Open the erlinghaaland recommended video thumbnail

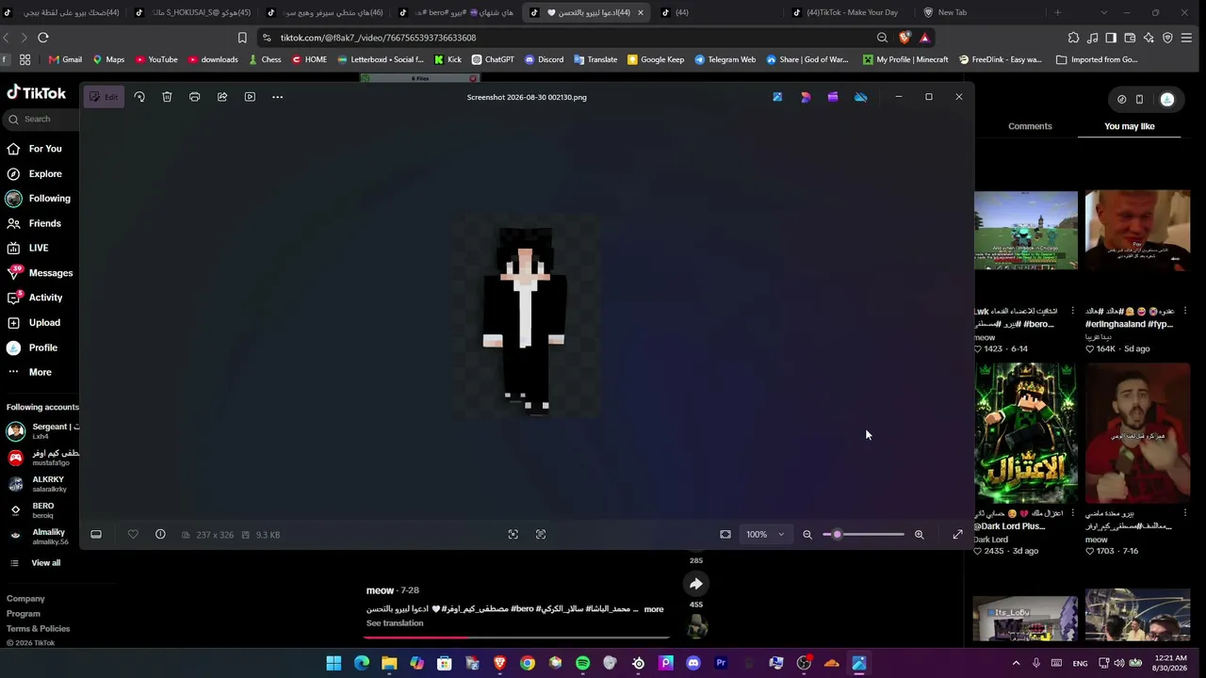coord(1137,231)
